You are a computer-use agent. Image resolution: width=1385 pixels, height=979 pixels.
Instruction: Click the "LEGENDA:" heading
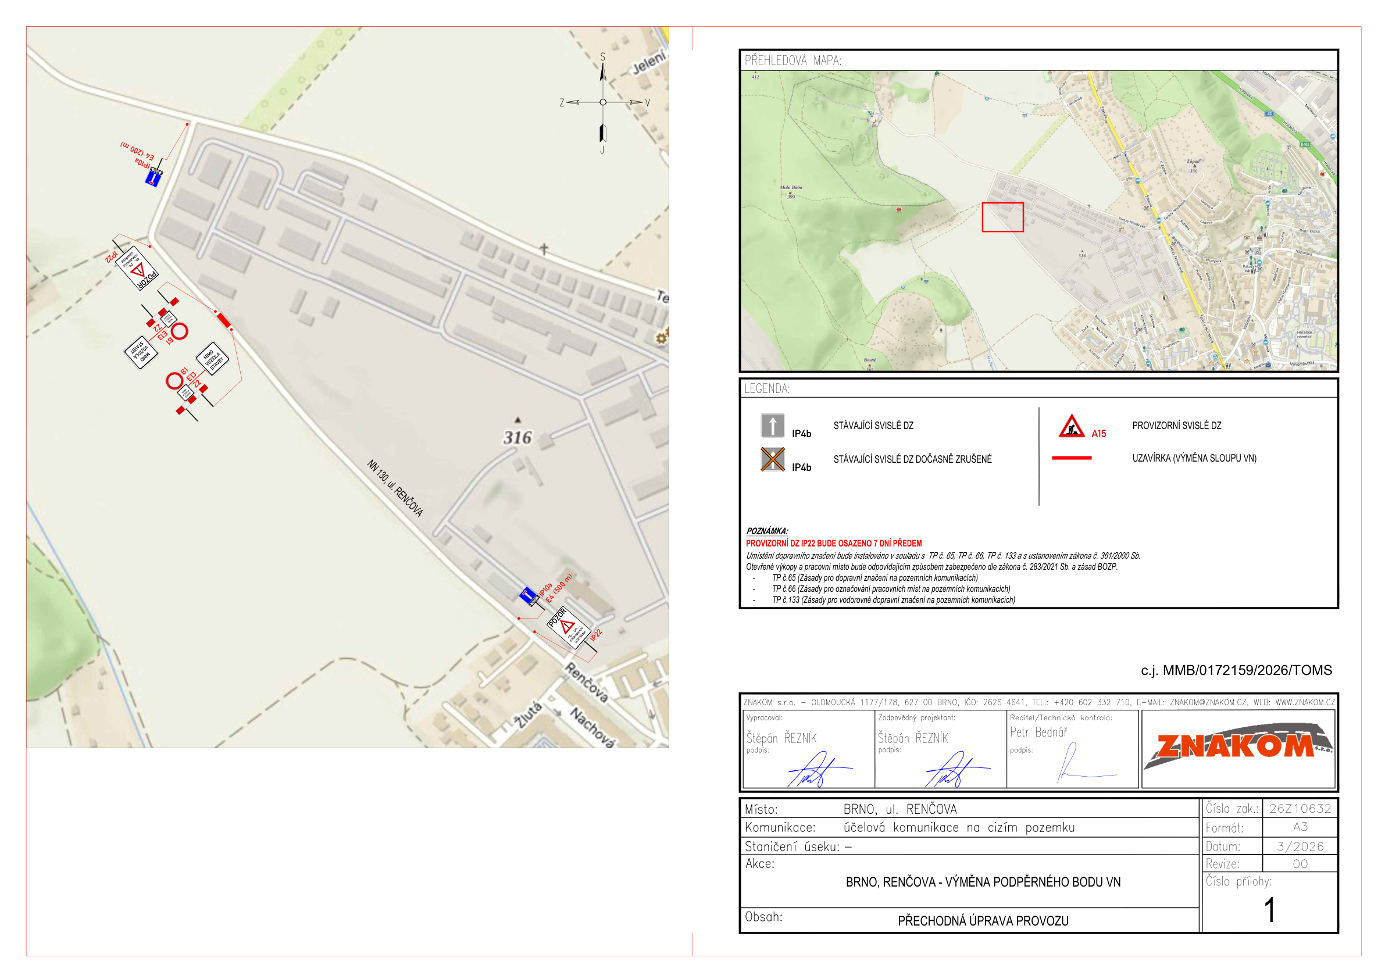(767, 388)
